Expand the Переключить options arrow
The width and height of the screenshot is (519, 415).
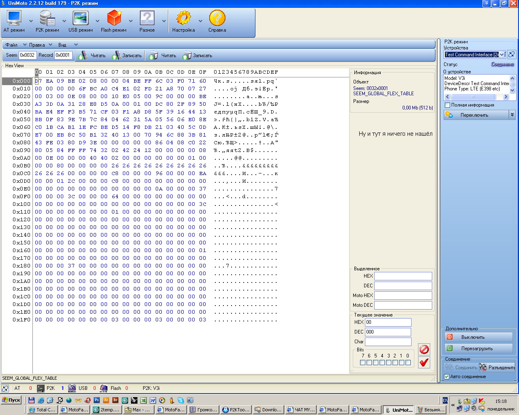click(512, 115)
